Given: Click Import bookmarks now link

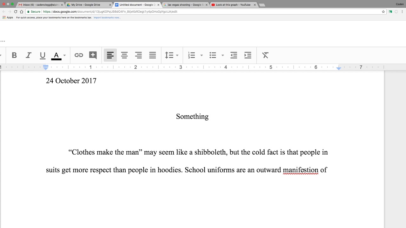Looking at the screenshot, I should (x=107, y=17).
